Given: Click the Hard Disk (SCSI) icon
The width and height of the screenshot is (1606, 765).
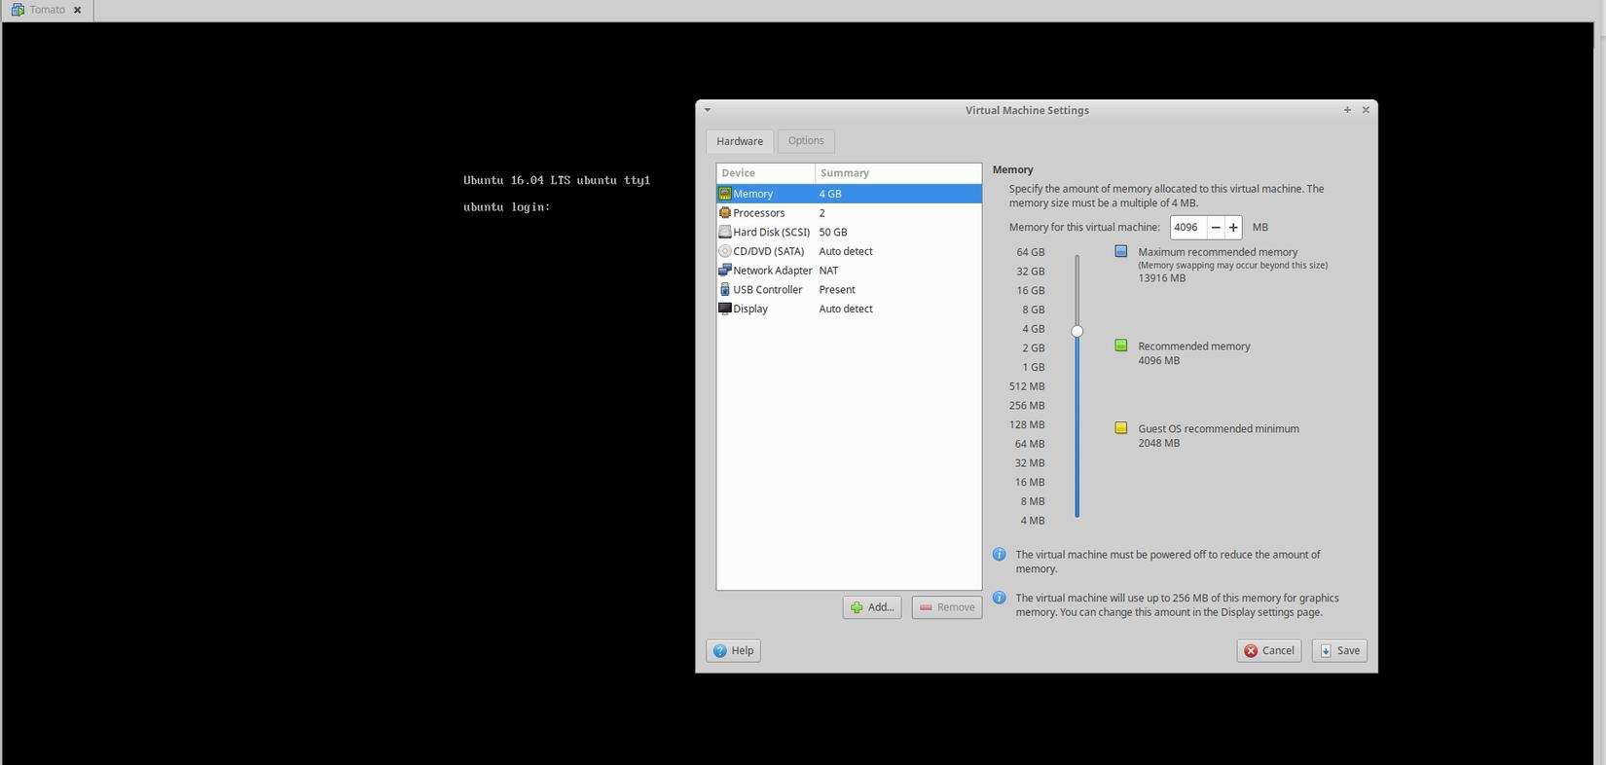Looking at the screenshot, I should [x=724, y=232].
